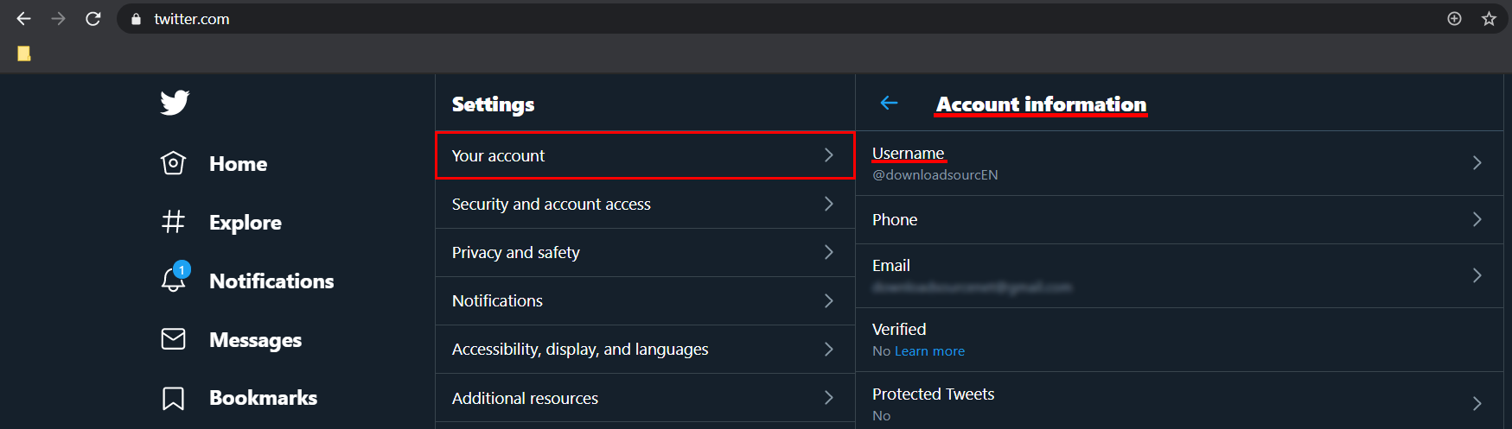Expand chevron on Additional resources row
Image resolution: width=1512 pixels, height=429 pixels.
click(x=828, y=398)
